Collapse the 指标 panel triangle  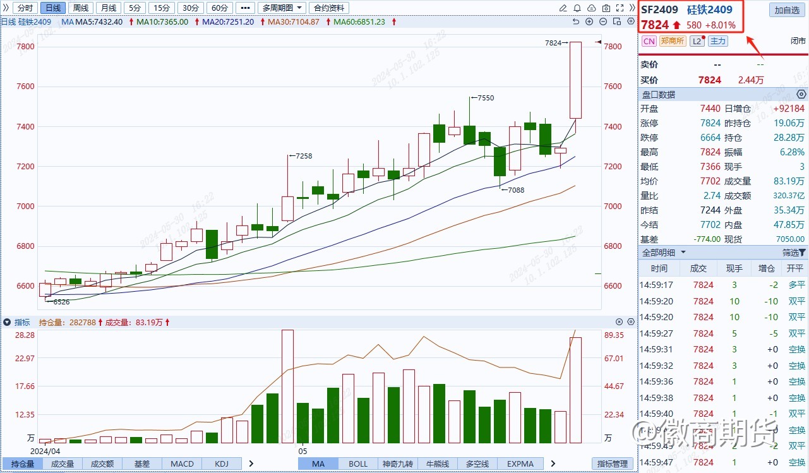(6, 322)
